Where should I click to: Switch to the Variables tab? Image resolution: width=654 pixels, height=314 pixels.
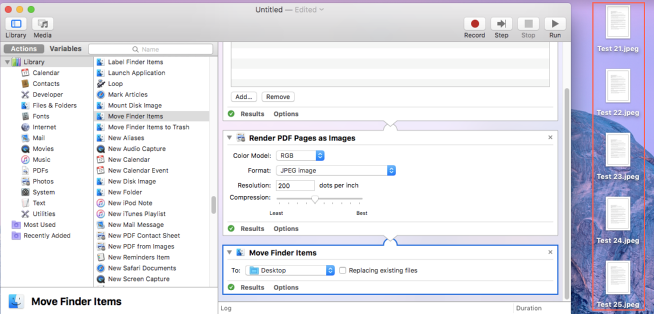66,49
